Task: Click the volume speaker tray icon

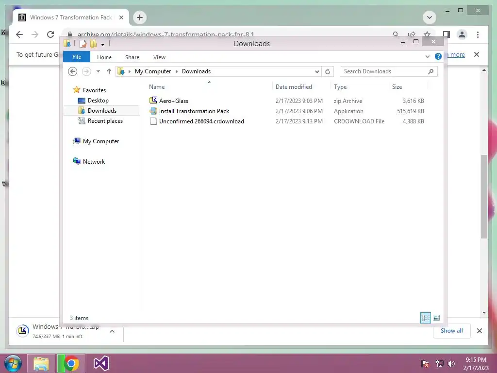Action: coord(451,363)
